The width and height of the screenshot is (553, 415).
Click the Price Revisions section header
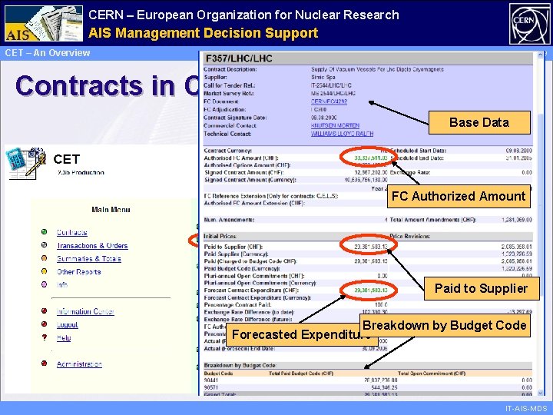pyautogui.click(x=410, y=236)
